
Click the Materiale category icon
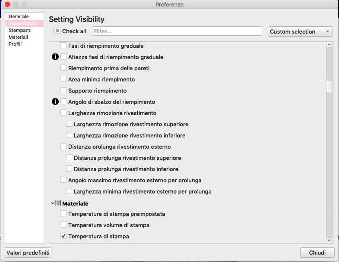tap(58, 203)
